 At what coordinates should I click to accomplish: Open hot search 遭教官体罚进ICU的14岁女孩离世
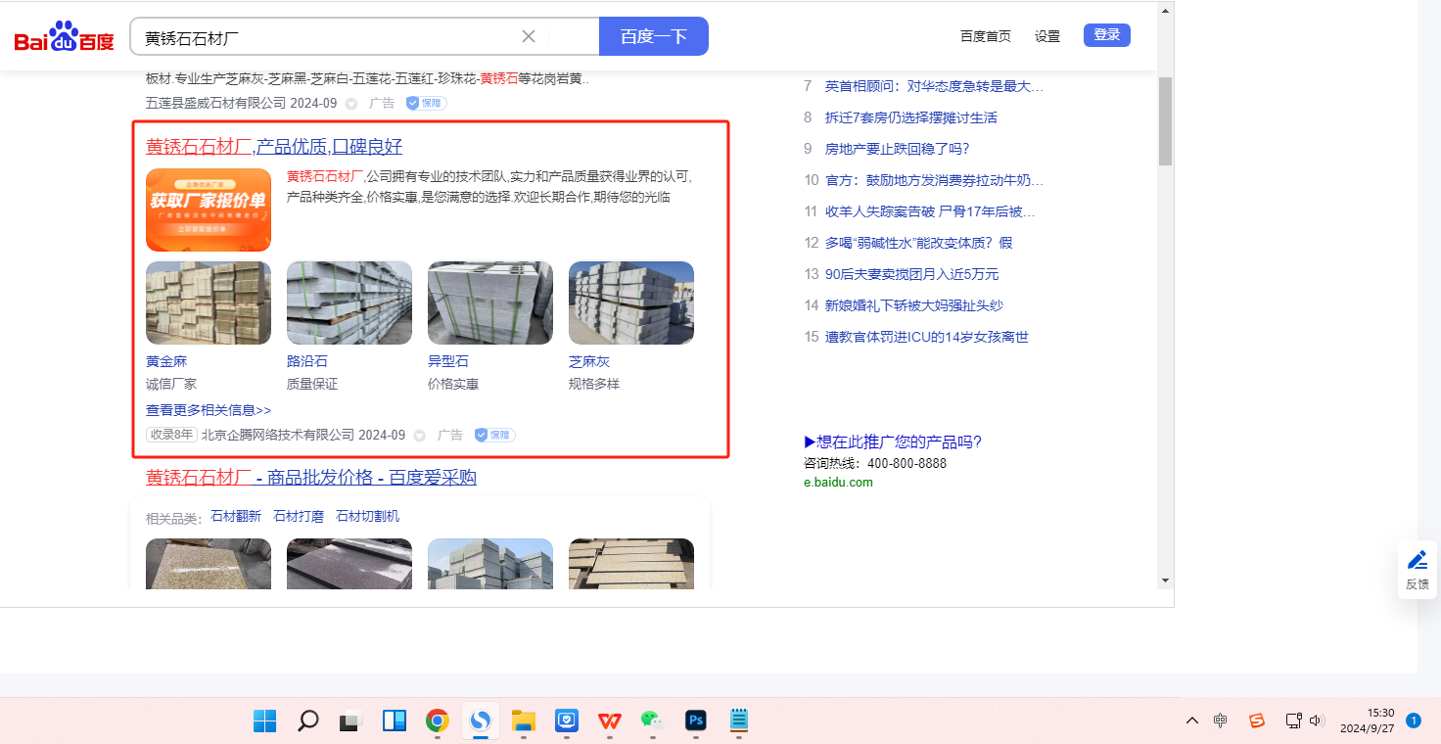tap(927, 337)
